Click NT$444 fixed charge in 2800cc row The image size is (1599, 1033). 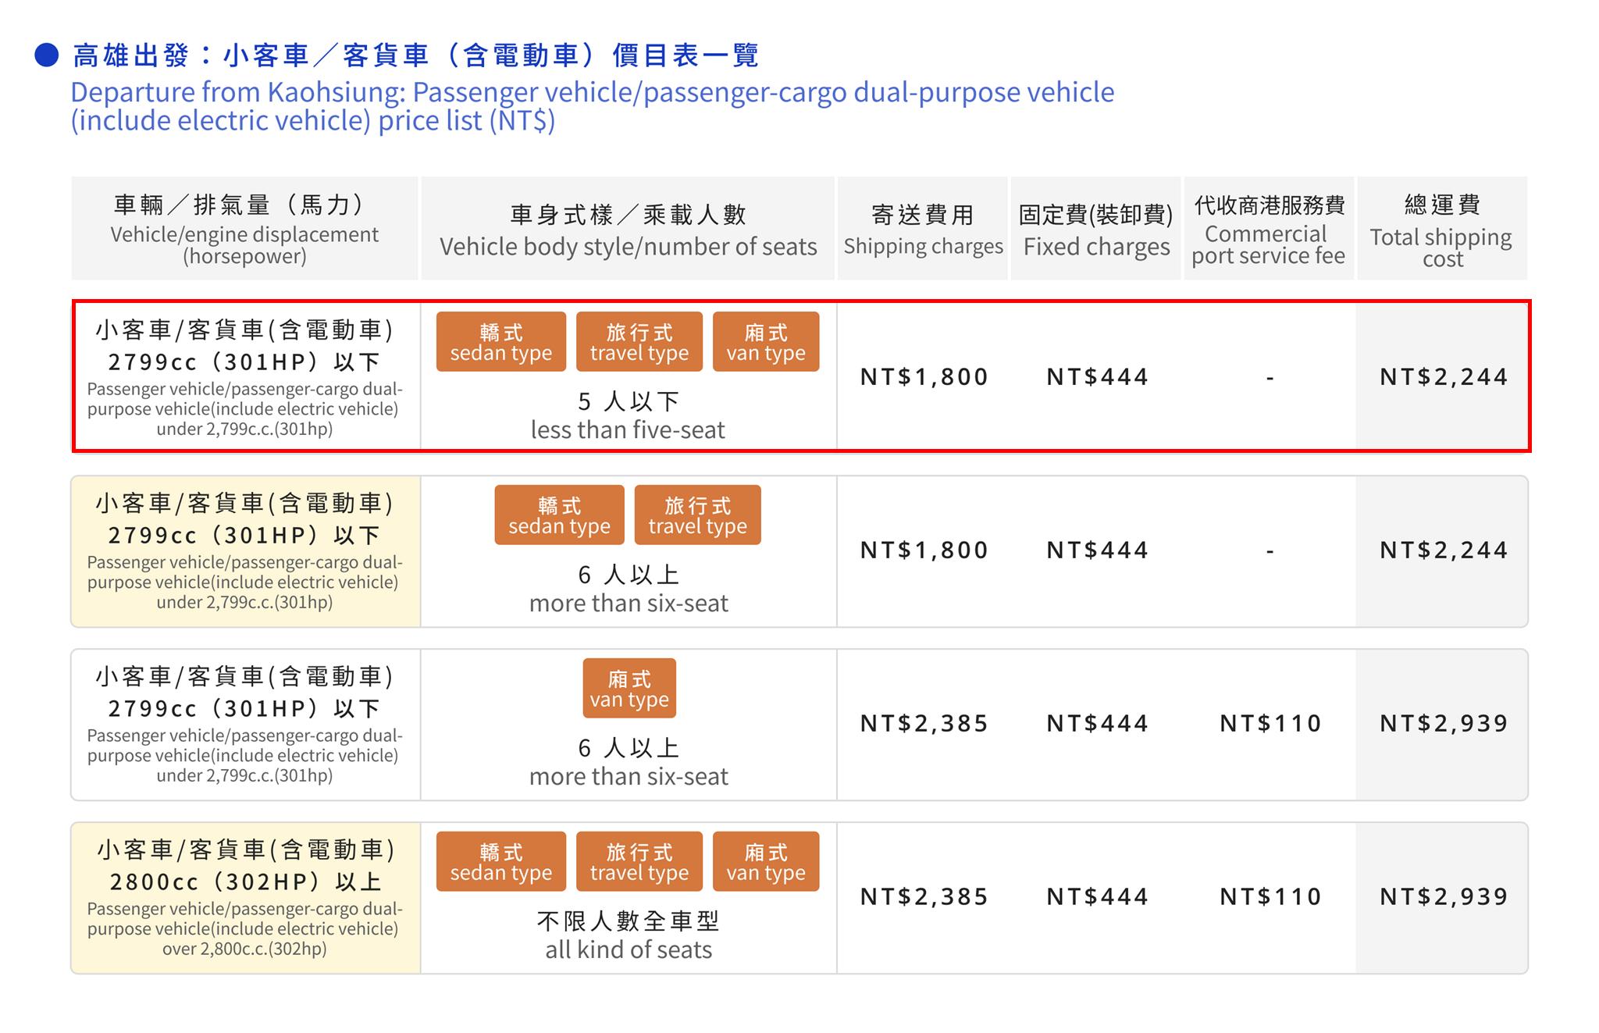coord(1097,897)
